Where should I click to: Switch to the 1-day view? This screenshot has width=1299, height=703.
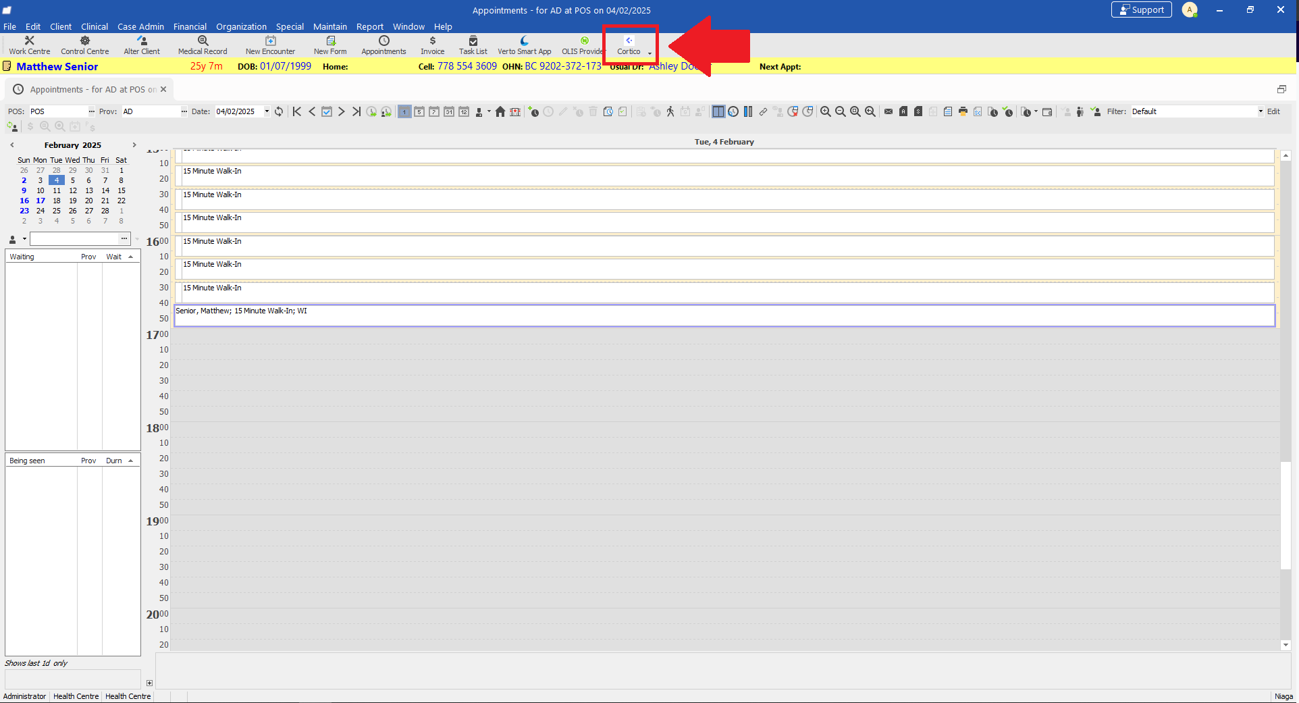404,111
